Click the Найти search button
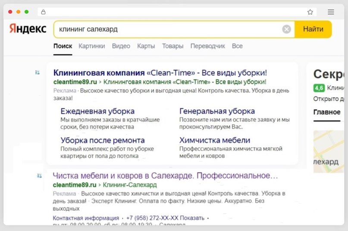The image size is (348, 231). click(313, 29)
